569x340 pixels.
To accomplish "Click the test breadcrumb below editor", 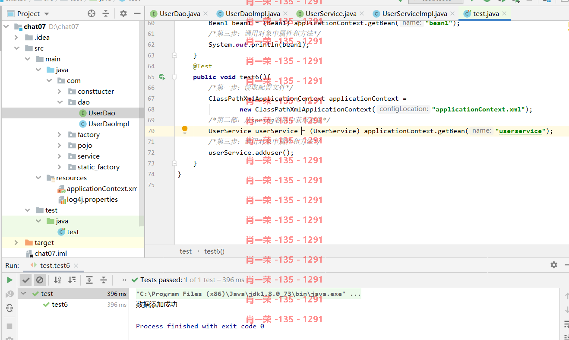I will click(x=186, y=251).
